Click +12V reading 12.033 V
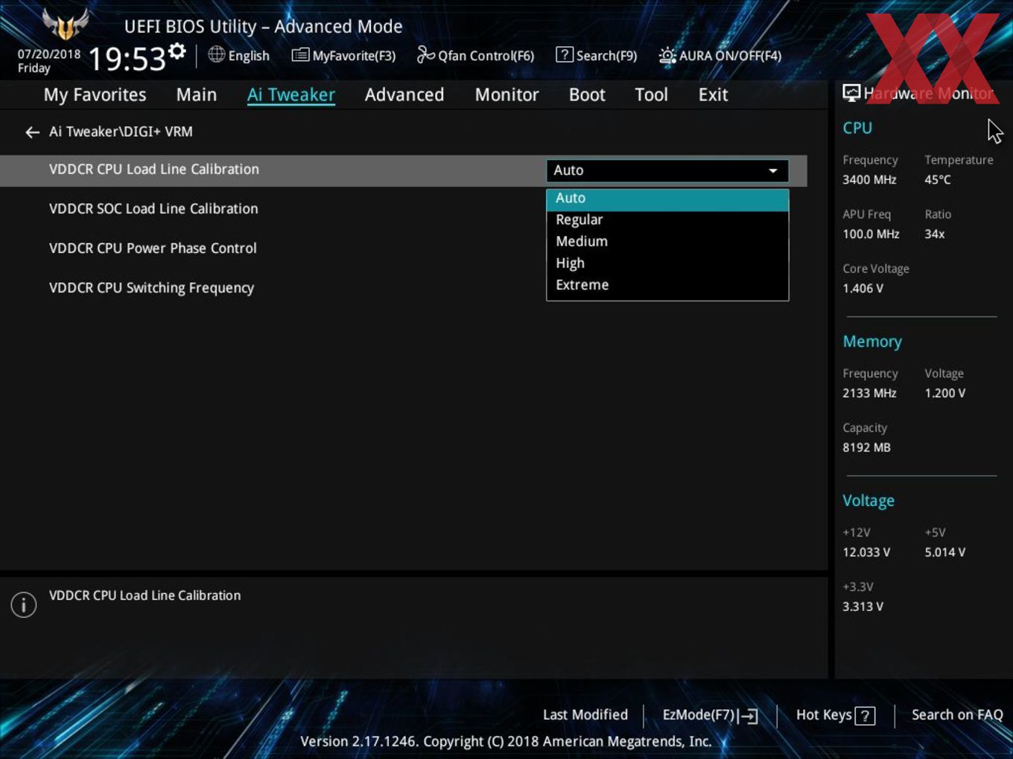Image resolution: width=1013 pixels, height=759 pixels. [866, 553]
